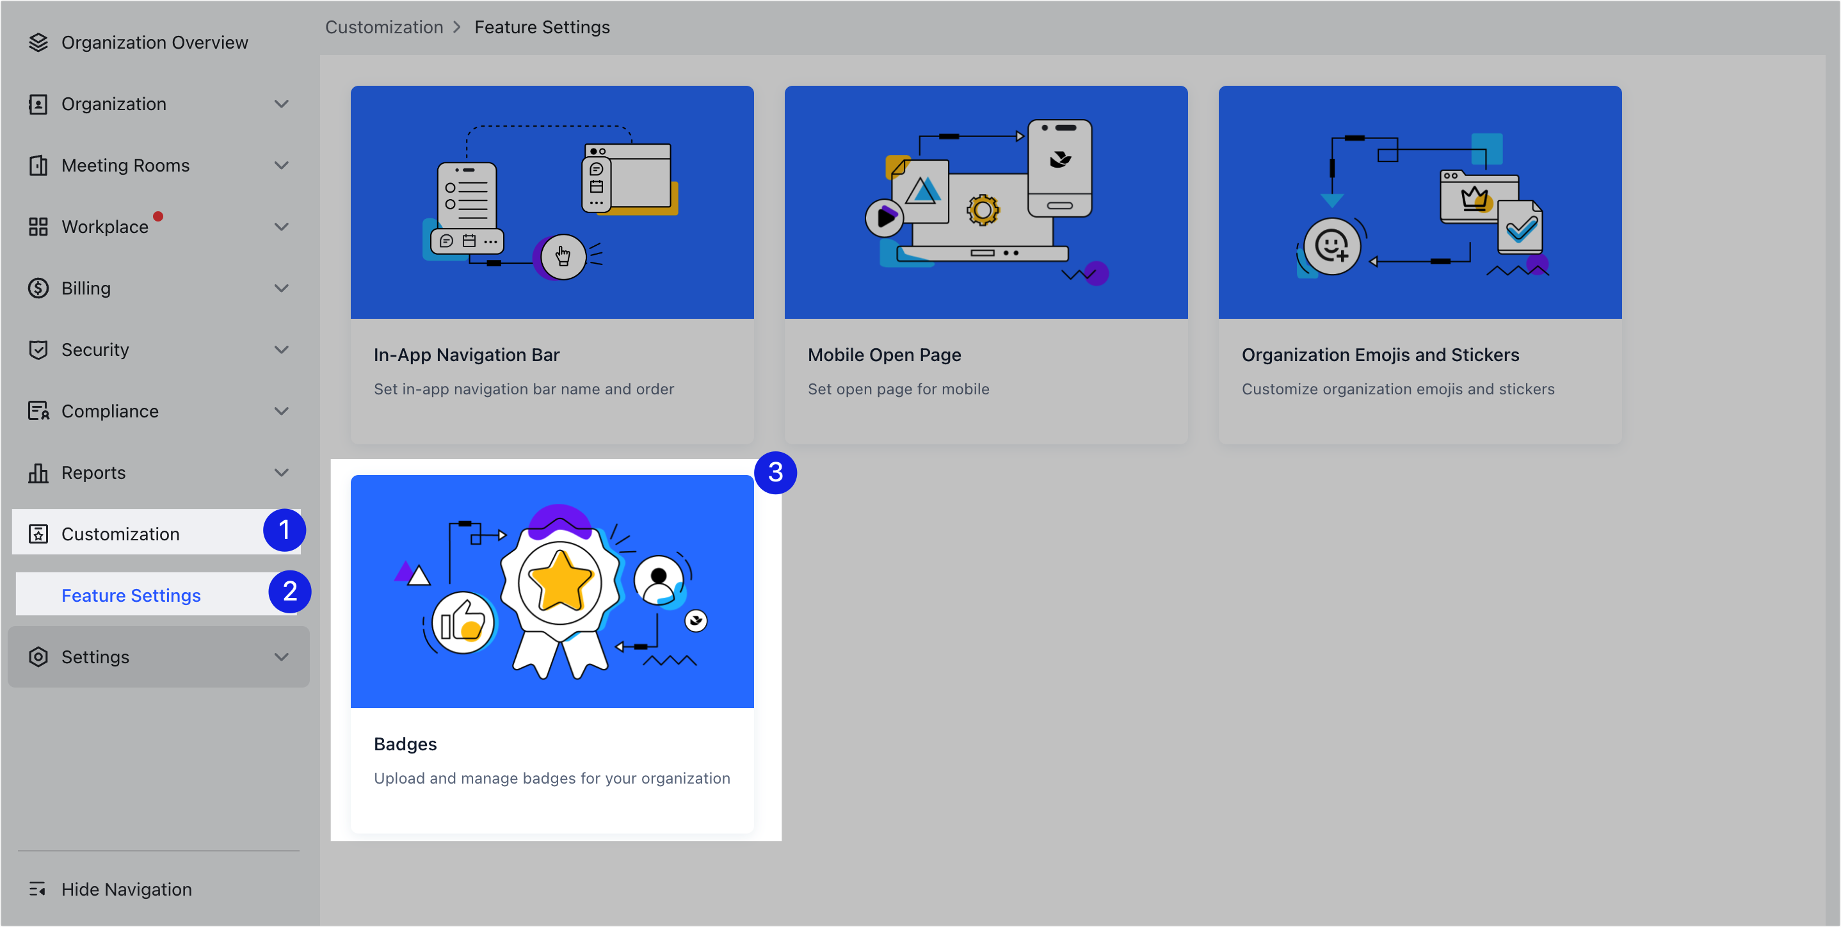
Task: Click the Organization sidebar icon
Action: [x=38, y=104]
